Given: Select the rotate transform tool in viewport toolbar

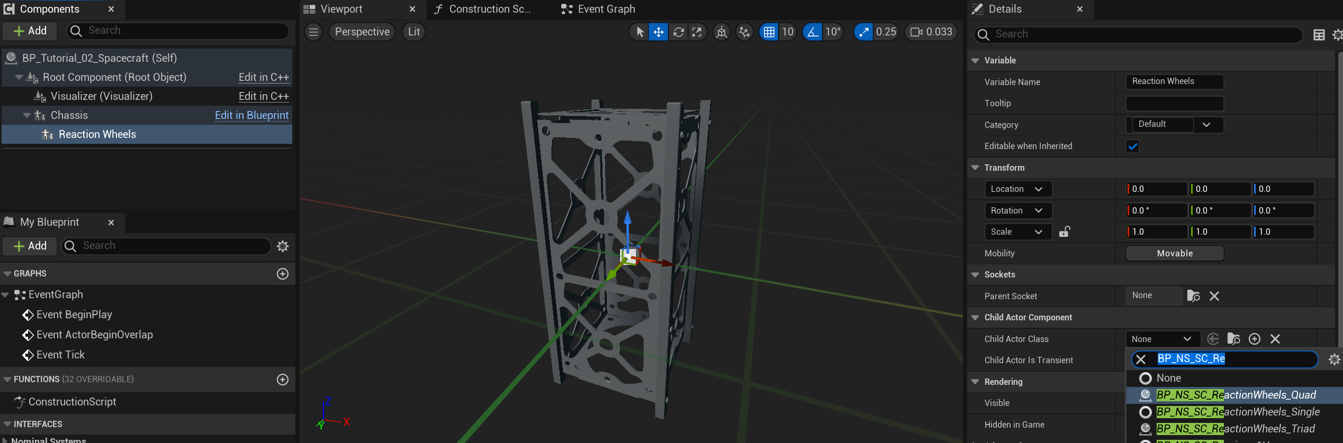Looking at the screenshot, I should (x=678, y=32).
